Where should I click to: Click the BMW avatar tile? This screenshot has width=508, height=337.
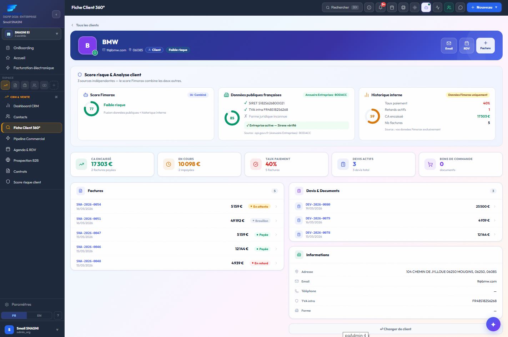(x=87, y=46)
